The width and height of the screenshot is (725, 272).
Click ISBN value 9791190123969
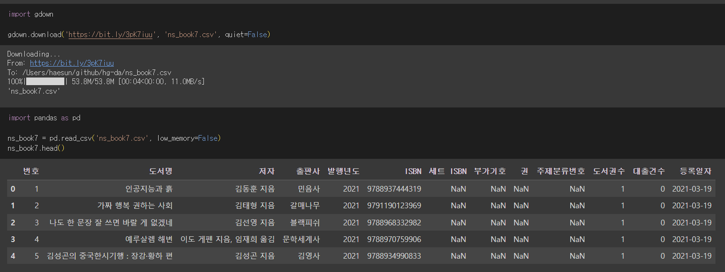(394, 205)
